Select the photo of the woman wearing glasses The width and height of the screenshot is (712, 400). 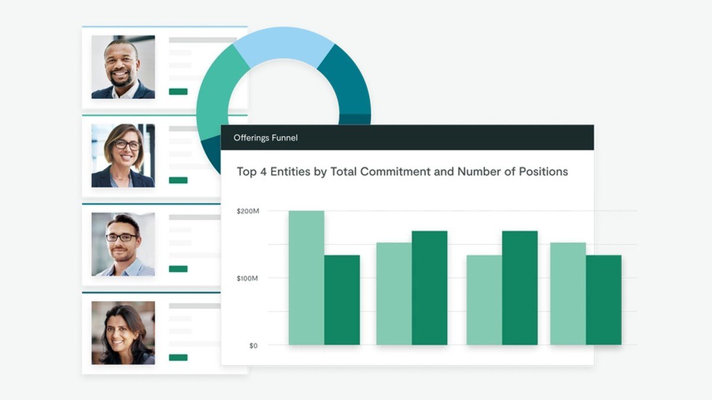pos(123,155)
